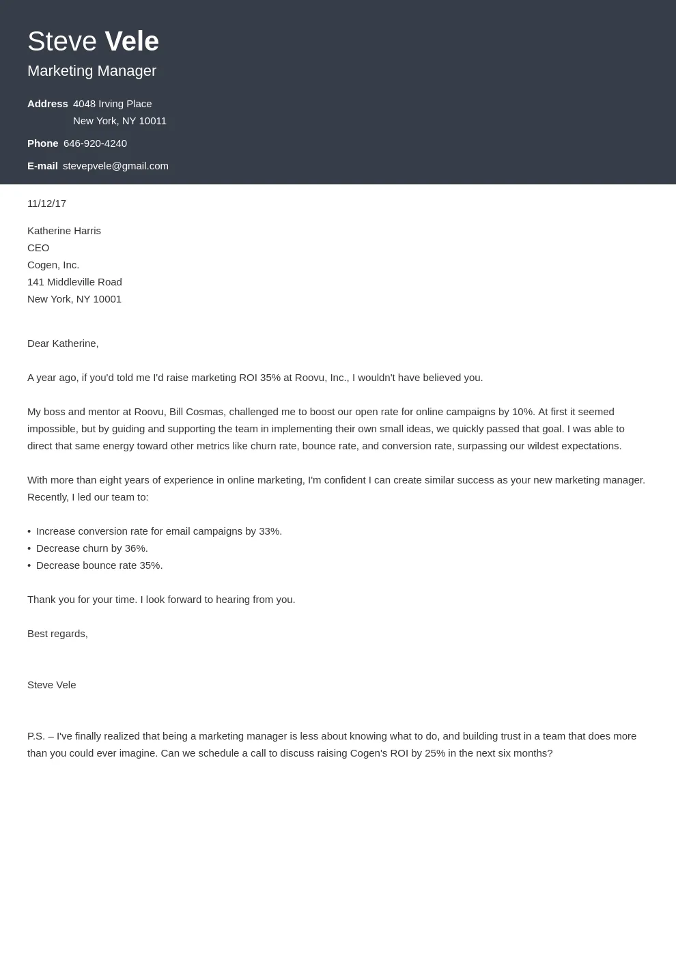Click the Decrease bounce rate 35% bullet
The height and width of the screenshot is (956, 676).
click(x=99, y=565)
